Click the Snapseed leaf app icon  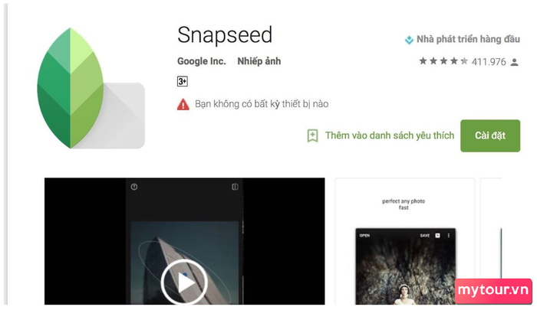(x=91, y=88)
